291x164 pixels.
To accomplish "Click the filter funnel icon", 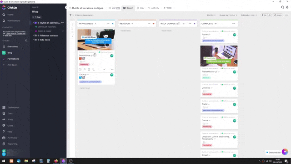I will tap(70, 15).
